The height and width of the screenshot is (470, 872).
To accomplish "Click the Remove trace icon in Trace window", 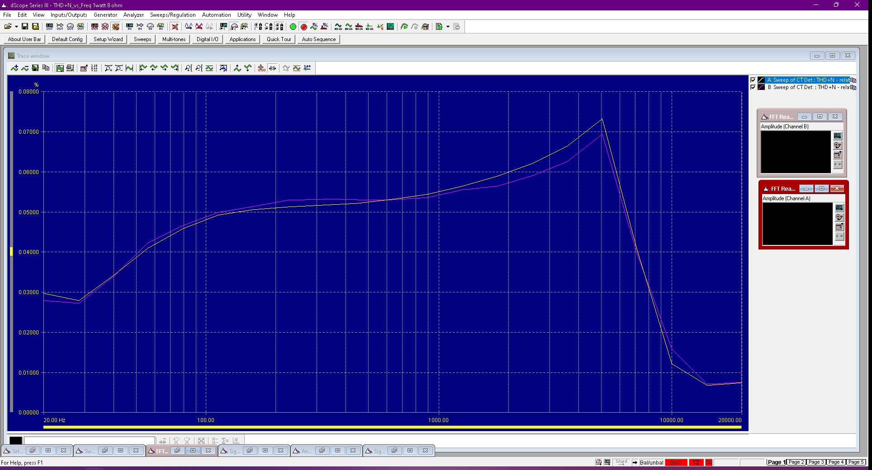I will pyautogui.click(x=25, y=68).
